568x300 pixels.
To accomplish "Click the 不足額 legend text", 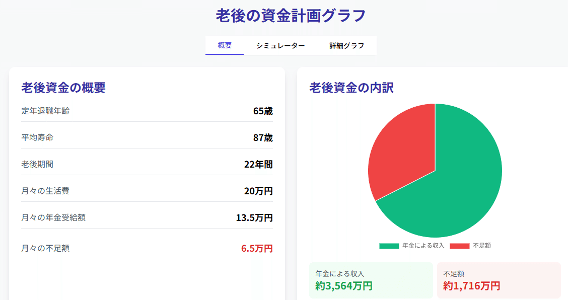I will click(x=482, y=246).
